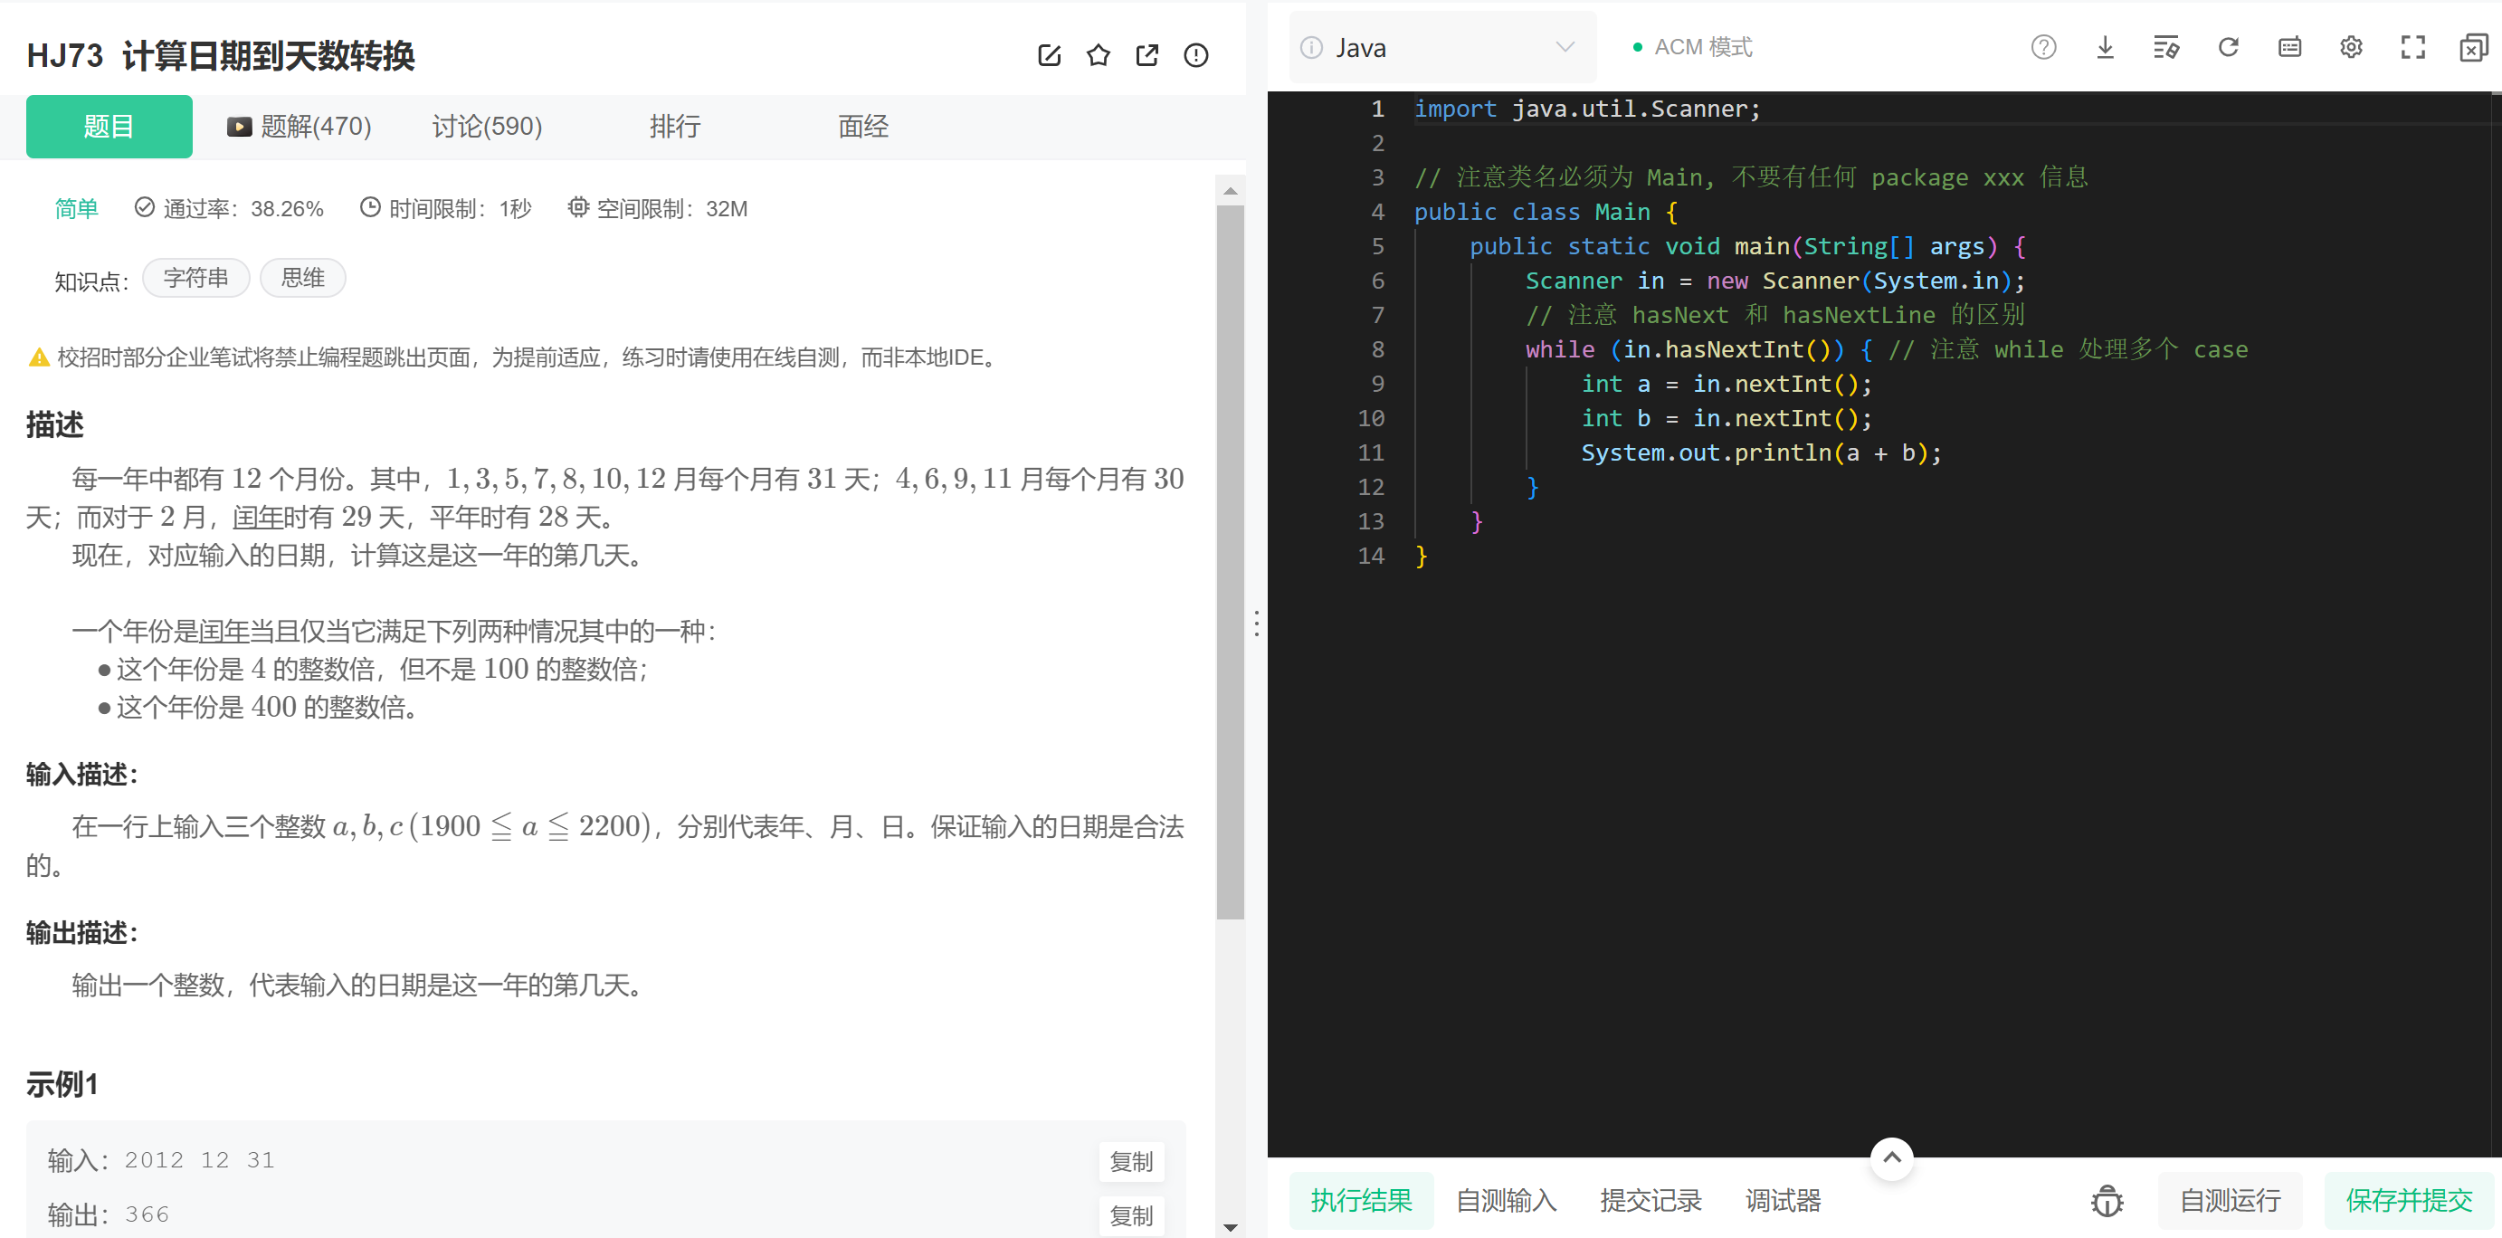This screenshot has height=1238, width=2502.
Task: Click code line 1 import statement
Action: point(1586,109)
